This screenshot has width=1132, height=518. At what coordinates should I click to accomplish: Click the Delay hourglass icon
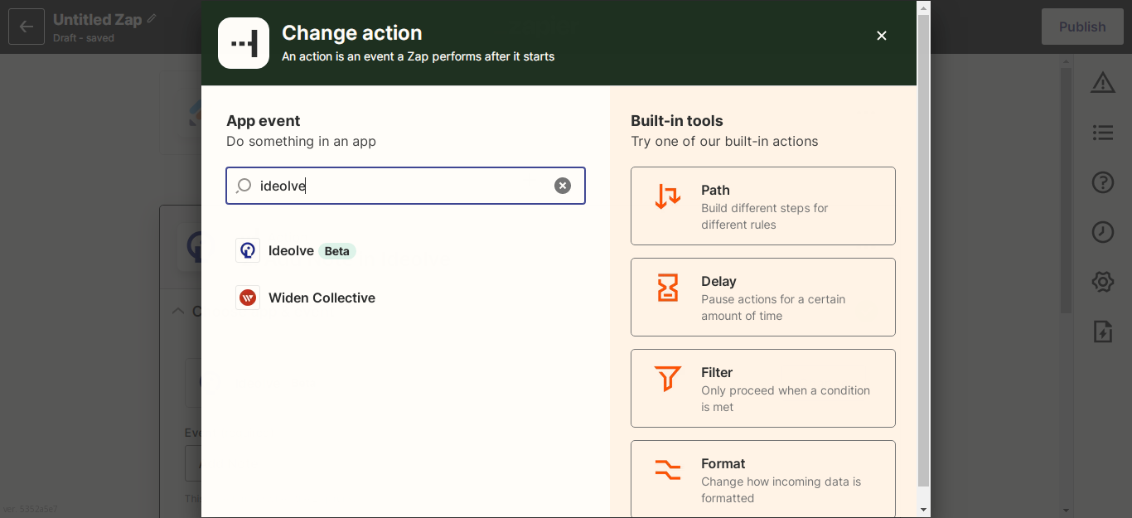667,288
